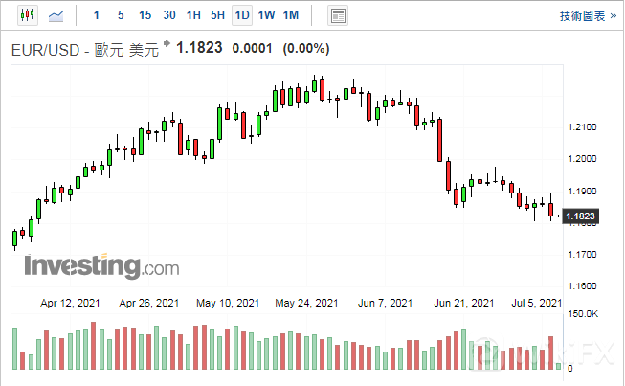This screenshot has height=386, width=625.
Task: Switch to the area line chart icon
Action: coord(56,15)
